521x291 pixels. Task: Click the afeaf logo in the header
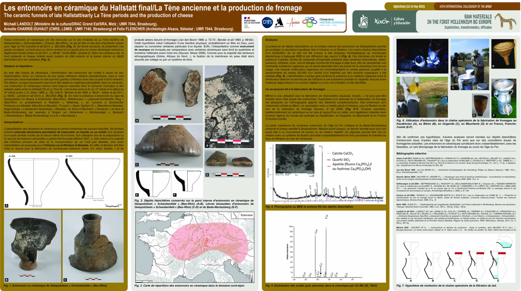pos(363,22)
